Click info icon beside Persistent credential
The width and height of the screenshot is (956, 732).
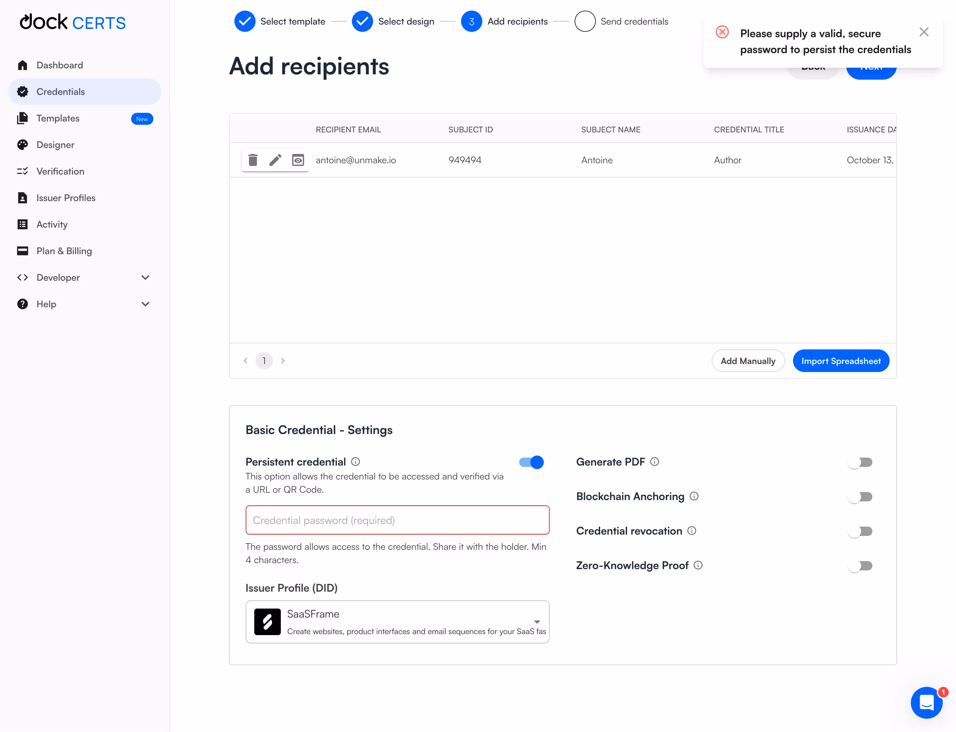(x=356, y=462)
